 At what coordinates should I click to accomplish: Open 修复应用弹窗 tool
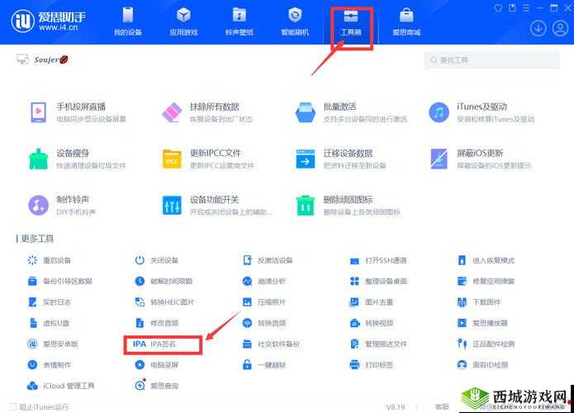pos(486,281)
